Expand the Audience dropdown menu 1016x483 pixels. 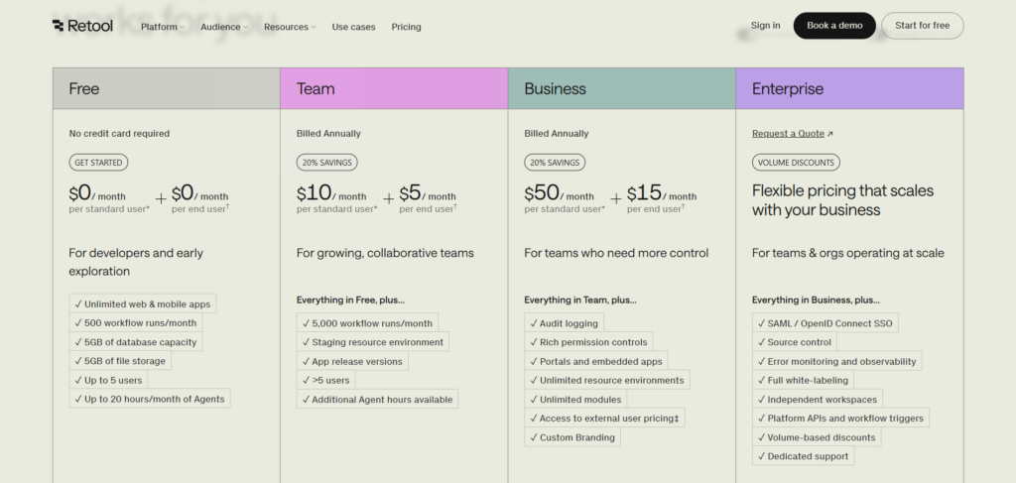(x=224, y=27)
